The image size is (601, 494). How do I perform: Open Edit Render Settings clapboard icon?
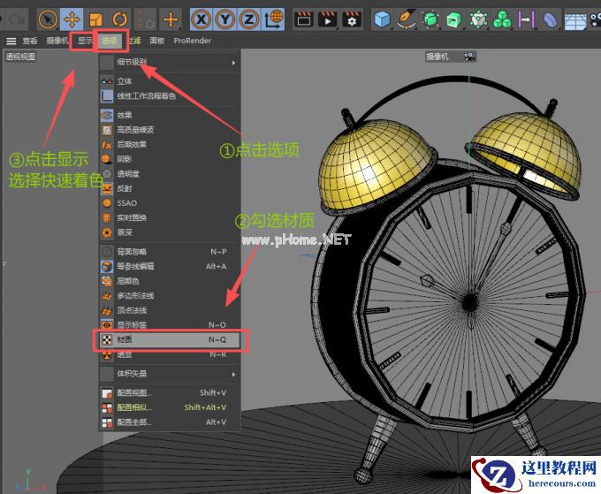(x=352, y=19)
